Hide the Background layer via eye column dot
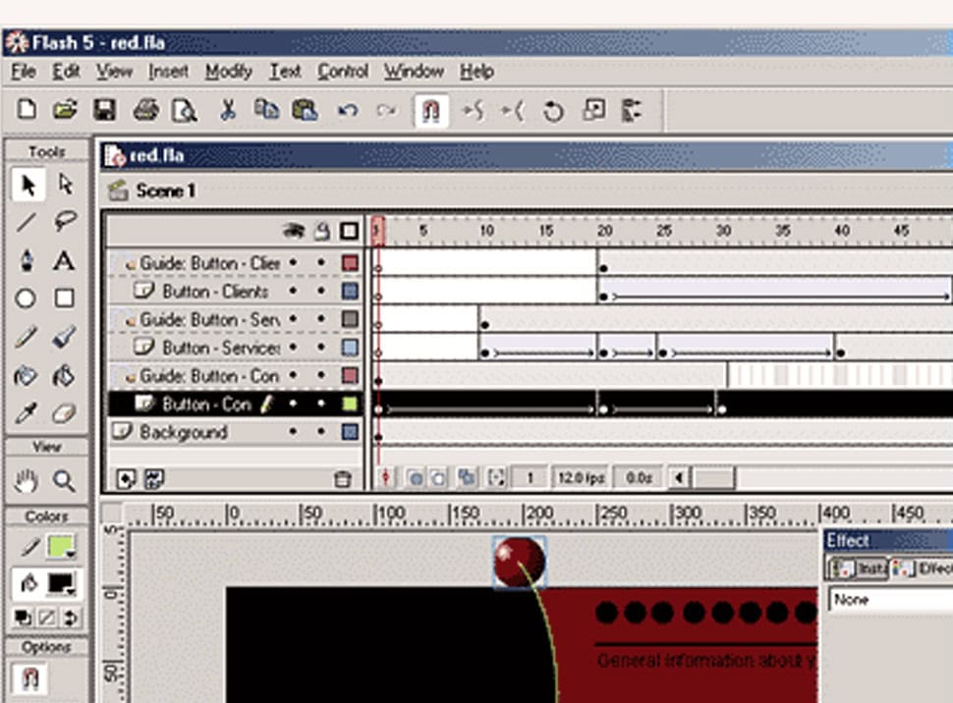This screenshot has height=703, width=953. coord(293,432)
